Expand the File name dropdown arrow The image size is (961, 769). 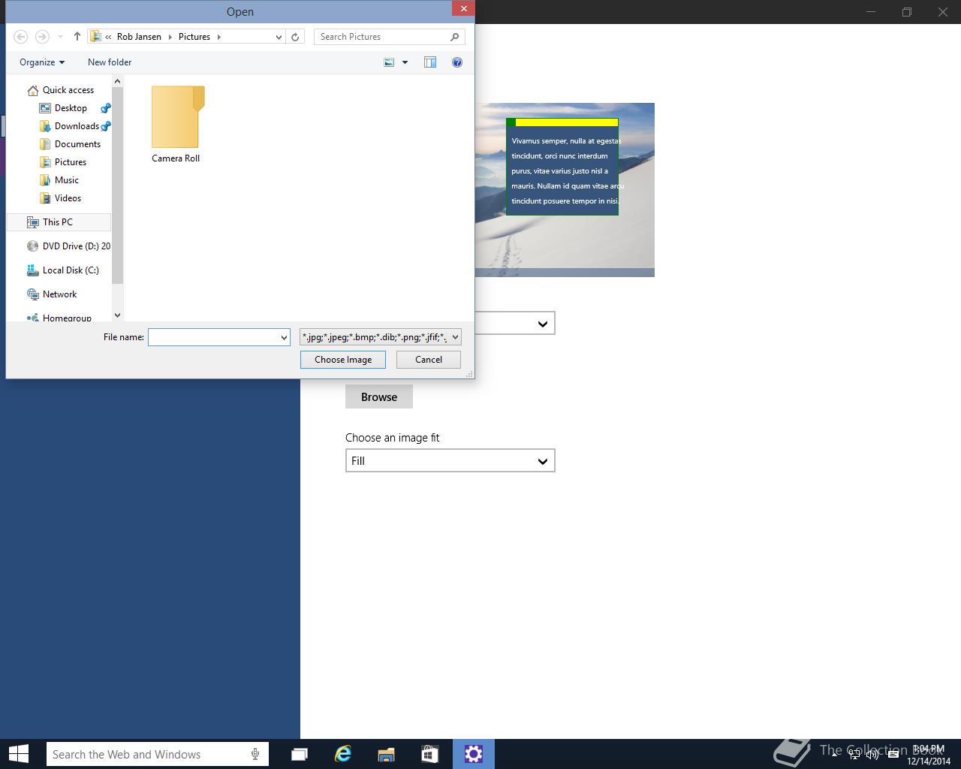284,337
